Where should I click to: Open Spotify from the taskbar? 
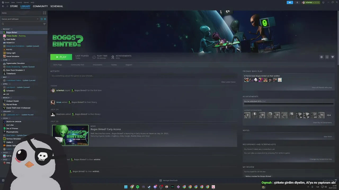(138, 187)
